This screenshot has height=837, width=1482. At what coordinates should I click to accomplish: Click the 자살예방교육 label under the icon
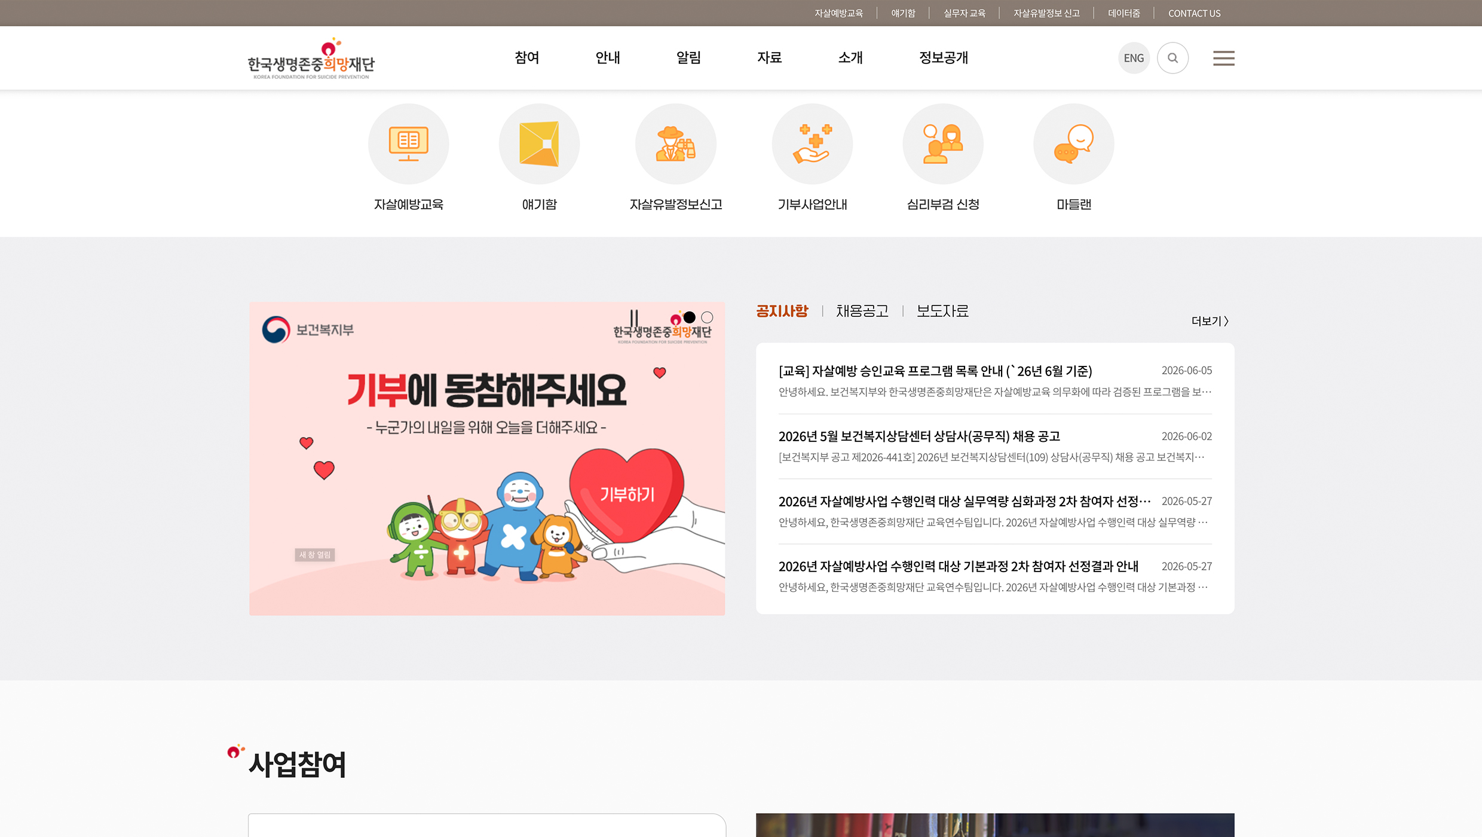click(x=408, y=204)
